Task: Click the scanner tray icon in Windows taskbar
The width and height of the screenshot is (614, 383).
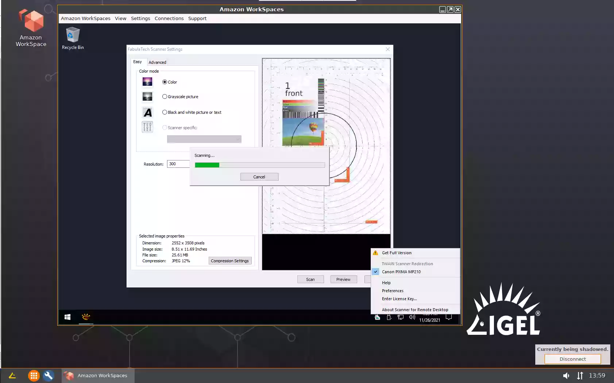Action: pyautogui.click(x=377, y=317)
